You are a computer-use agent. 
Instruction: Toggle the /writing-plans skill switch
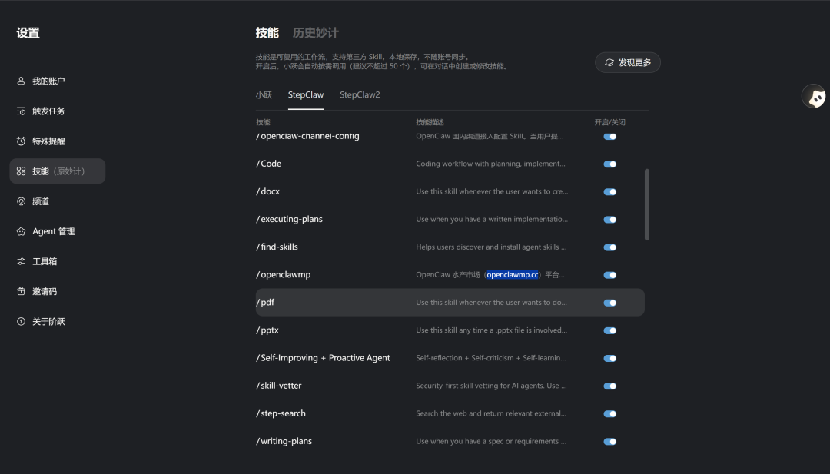(610, 442)
